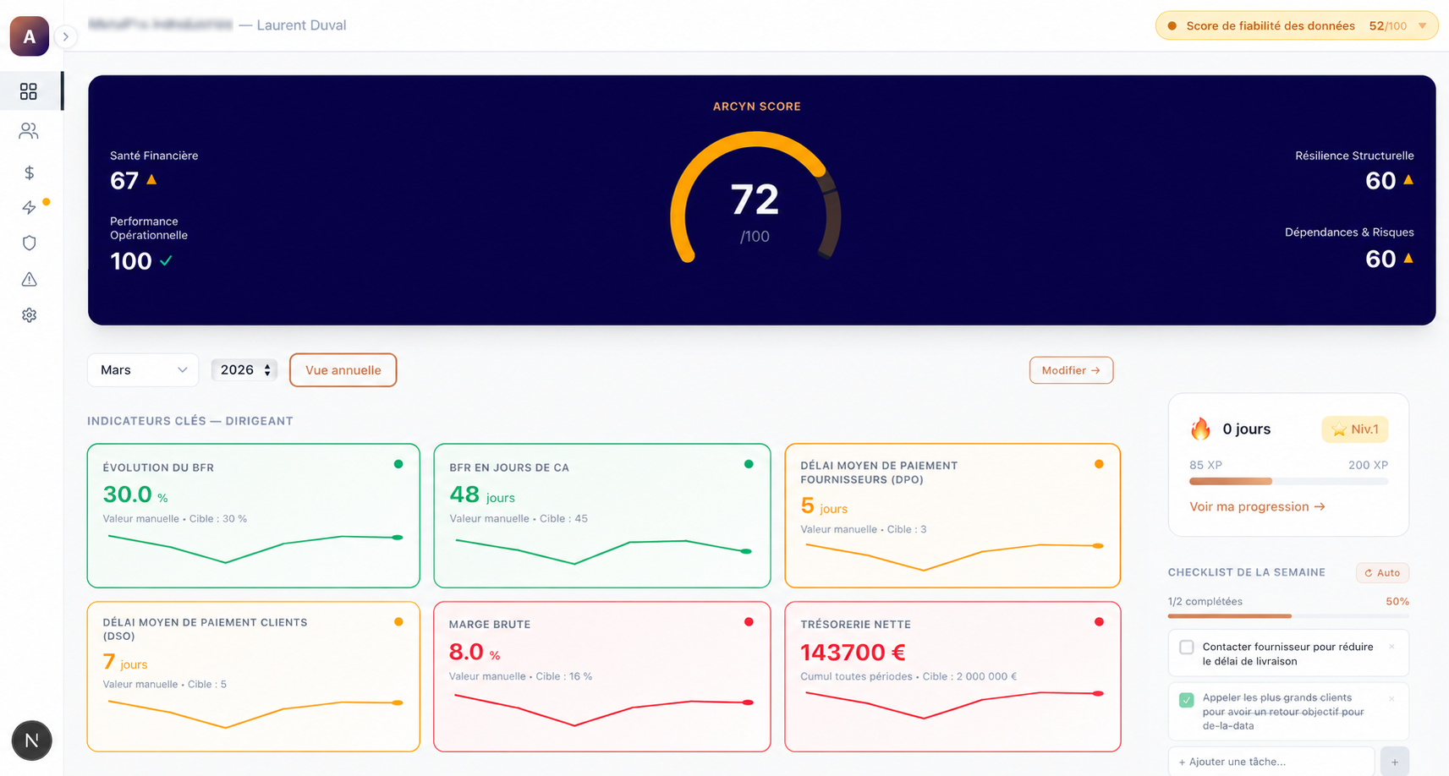Uncheck the "Appeler les plus grands clients" checkbox
The width and height of the screenshot is (1449, 776).
tap(1187, 700)
